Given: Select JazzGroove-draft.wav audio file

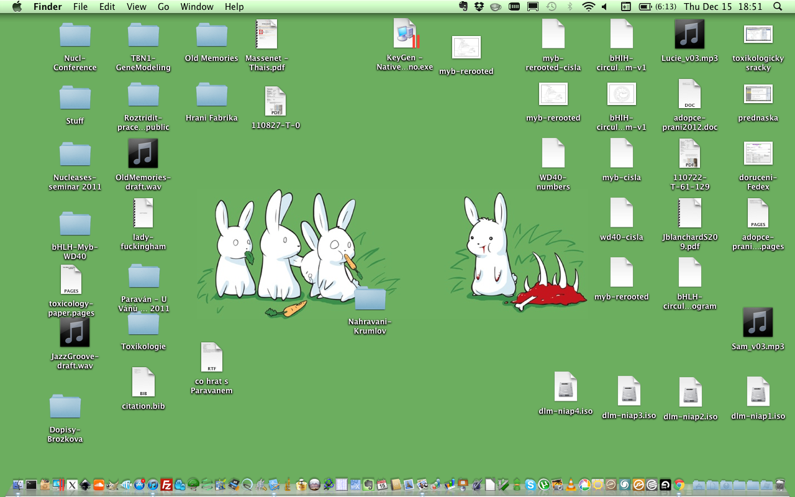Looking at the screenshot, I should click(x=75, y=332).
